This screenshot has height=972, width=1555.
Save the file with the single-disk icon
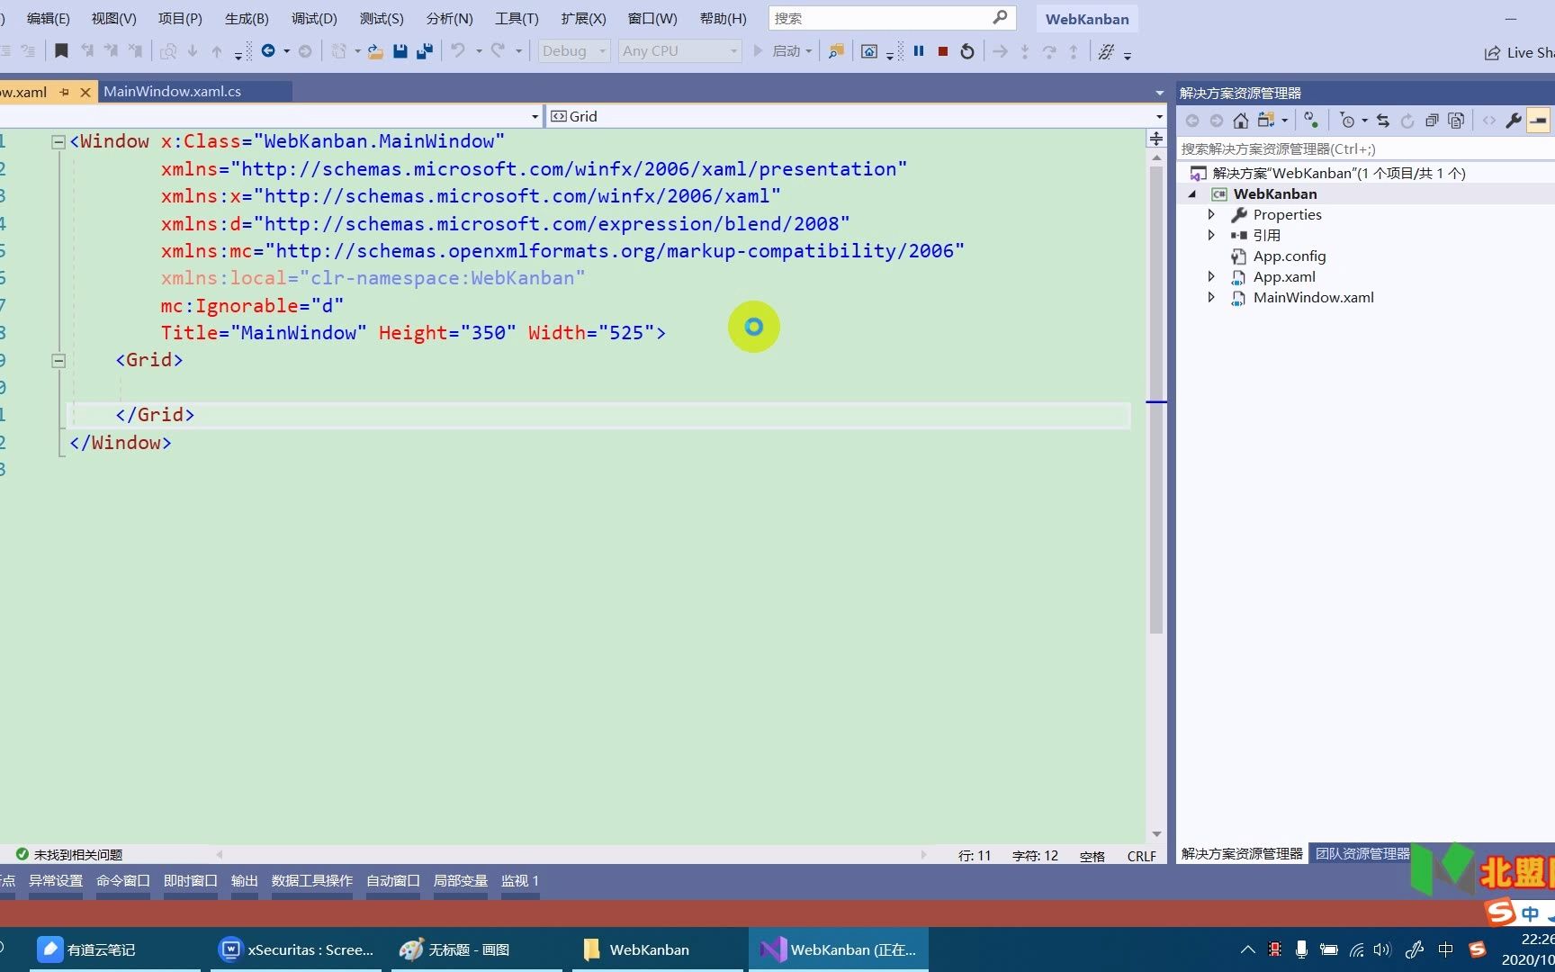tap(400, 51)
